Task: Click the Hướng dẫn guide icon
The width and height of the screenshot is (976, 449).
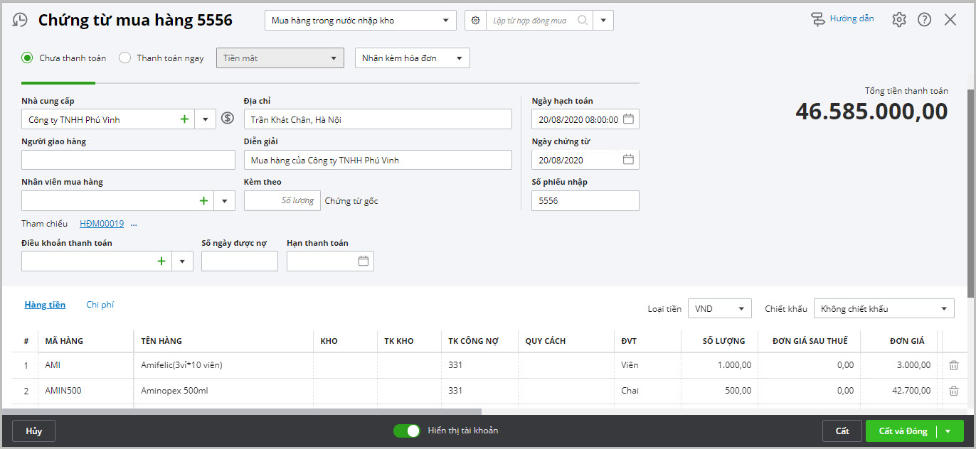Action: click(818, 19)
